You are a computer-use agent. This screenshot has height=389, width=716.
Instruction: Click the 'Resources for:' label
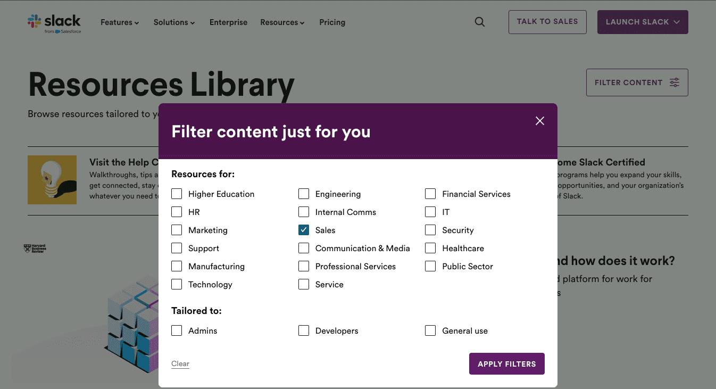203,174
